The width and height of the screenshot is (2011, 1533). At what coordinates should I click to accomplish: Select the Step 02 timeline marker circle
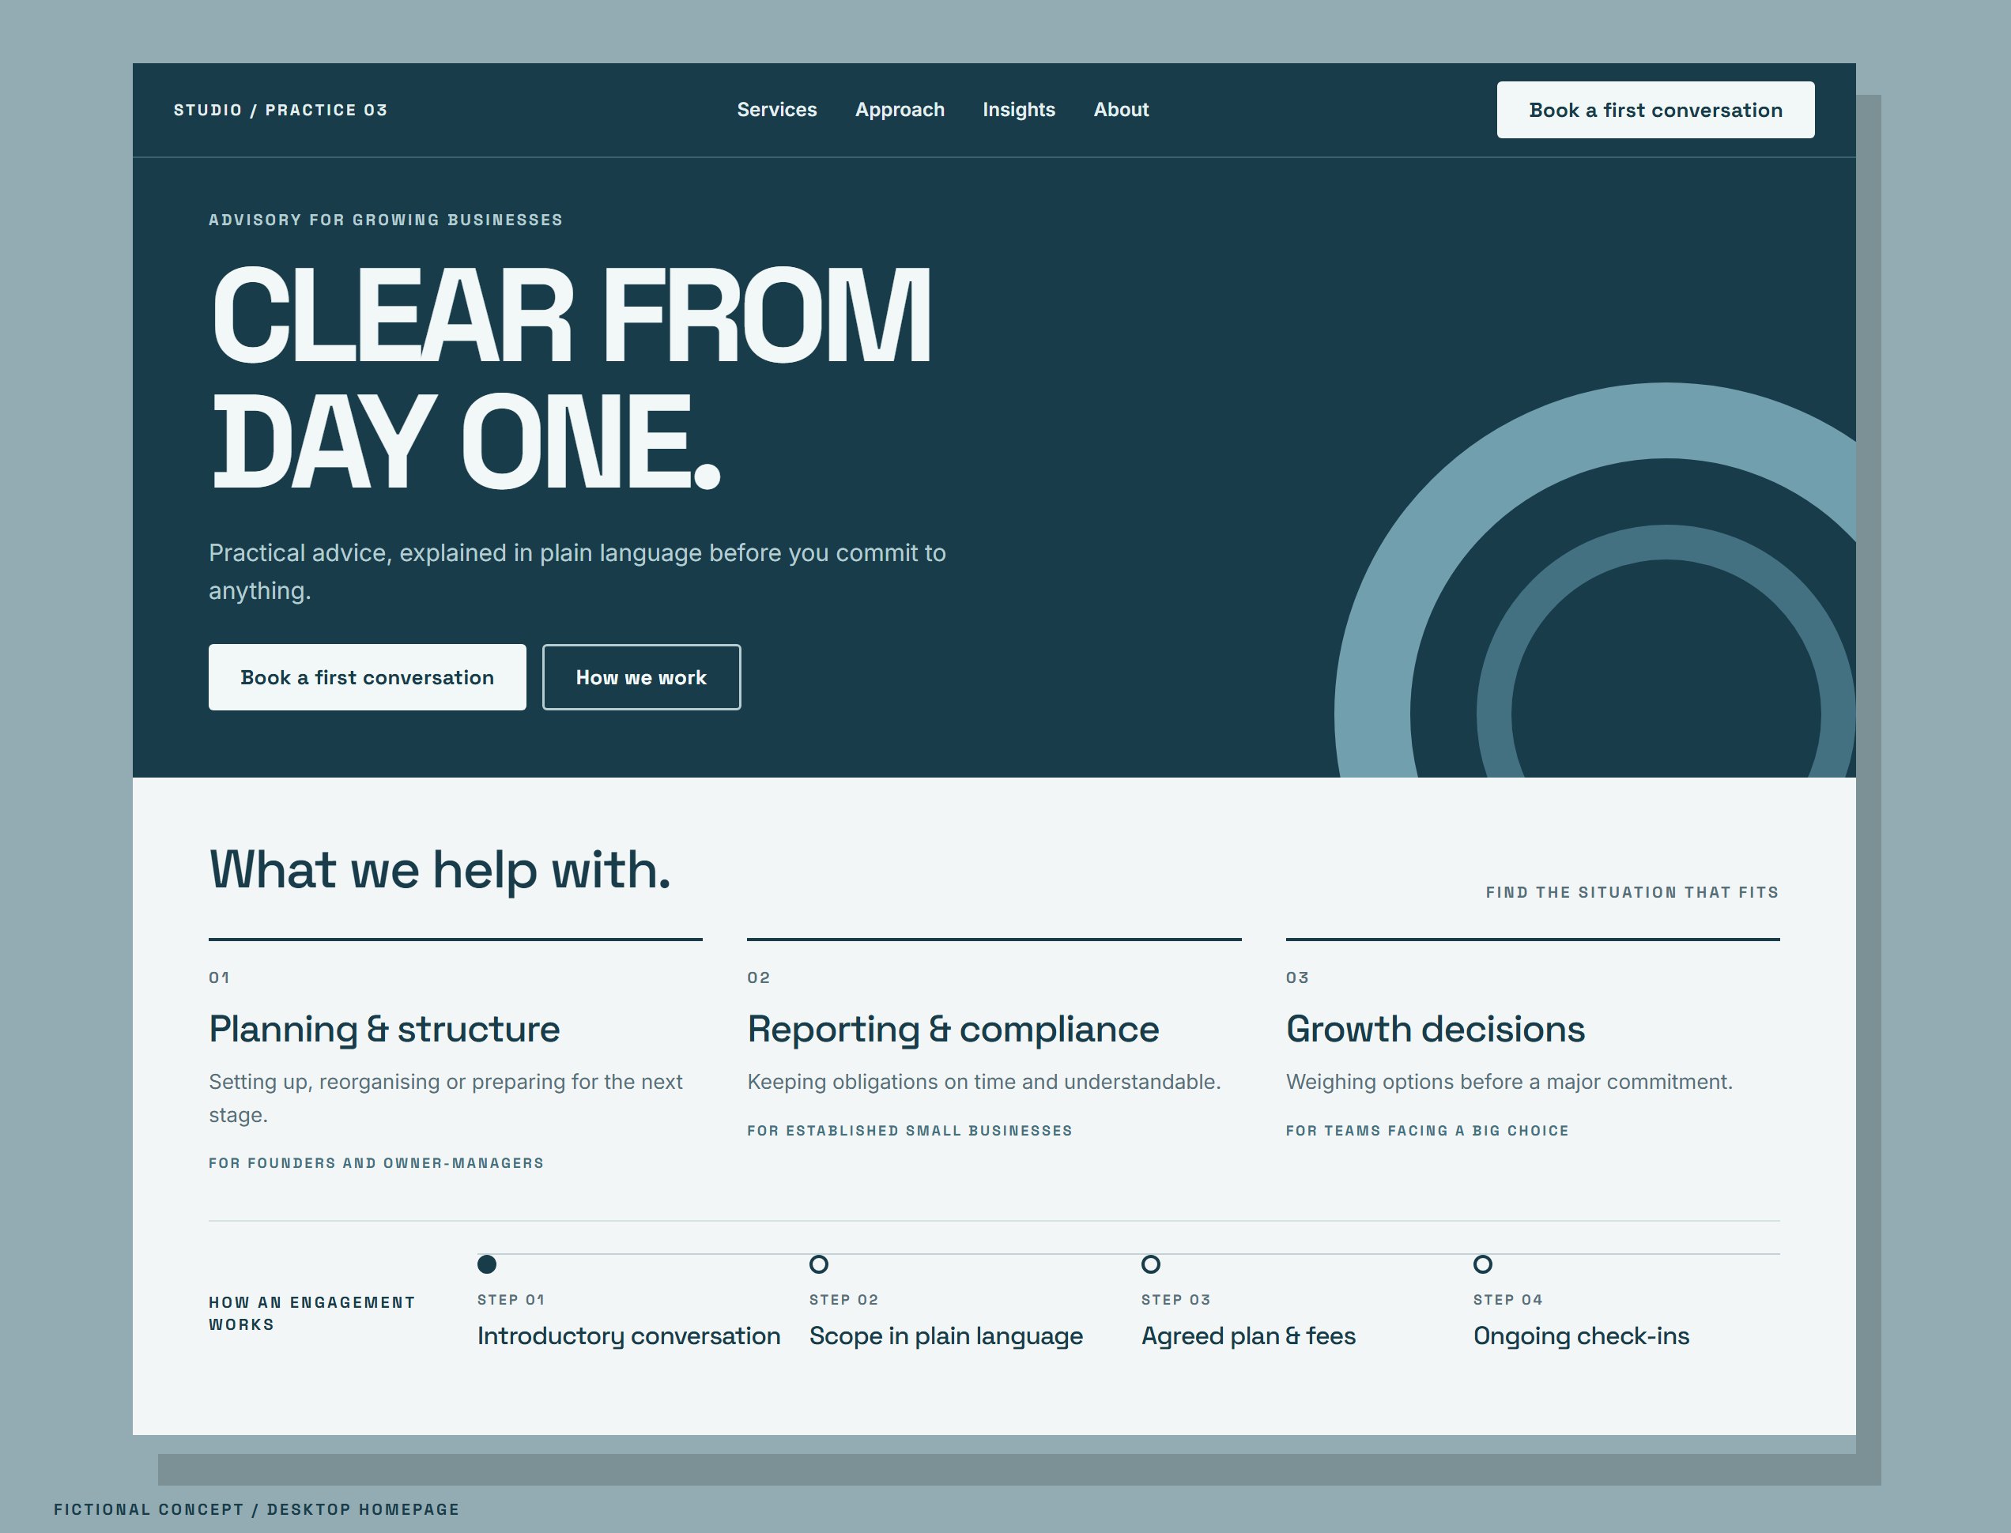(819, 1264)
